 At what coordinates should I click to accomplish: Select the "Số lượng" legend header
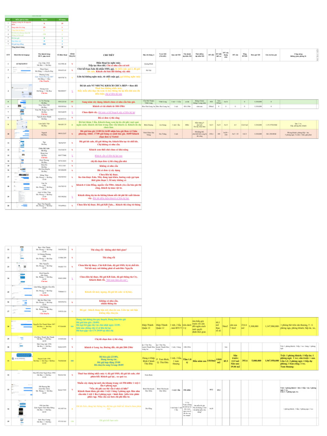(62, 20)
